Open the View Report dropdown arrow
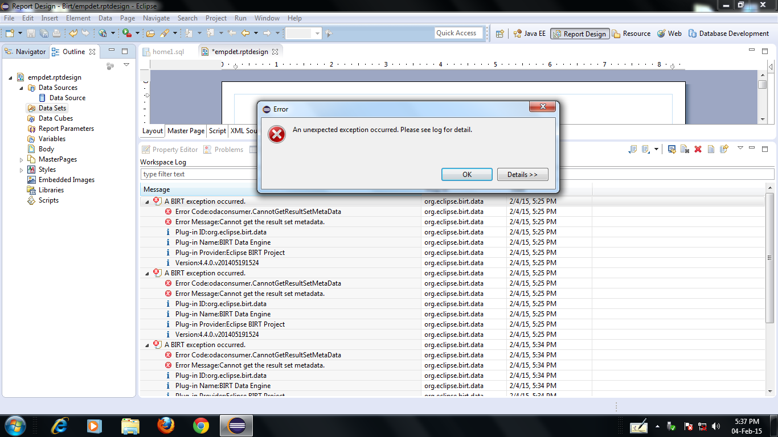Viewport: 778px width, 437px height. (113, 34)
